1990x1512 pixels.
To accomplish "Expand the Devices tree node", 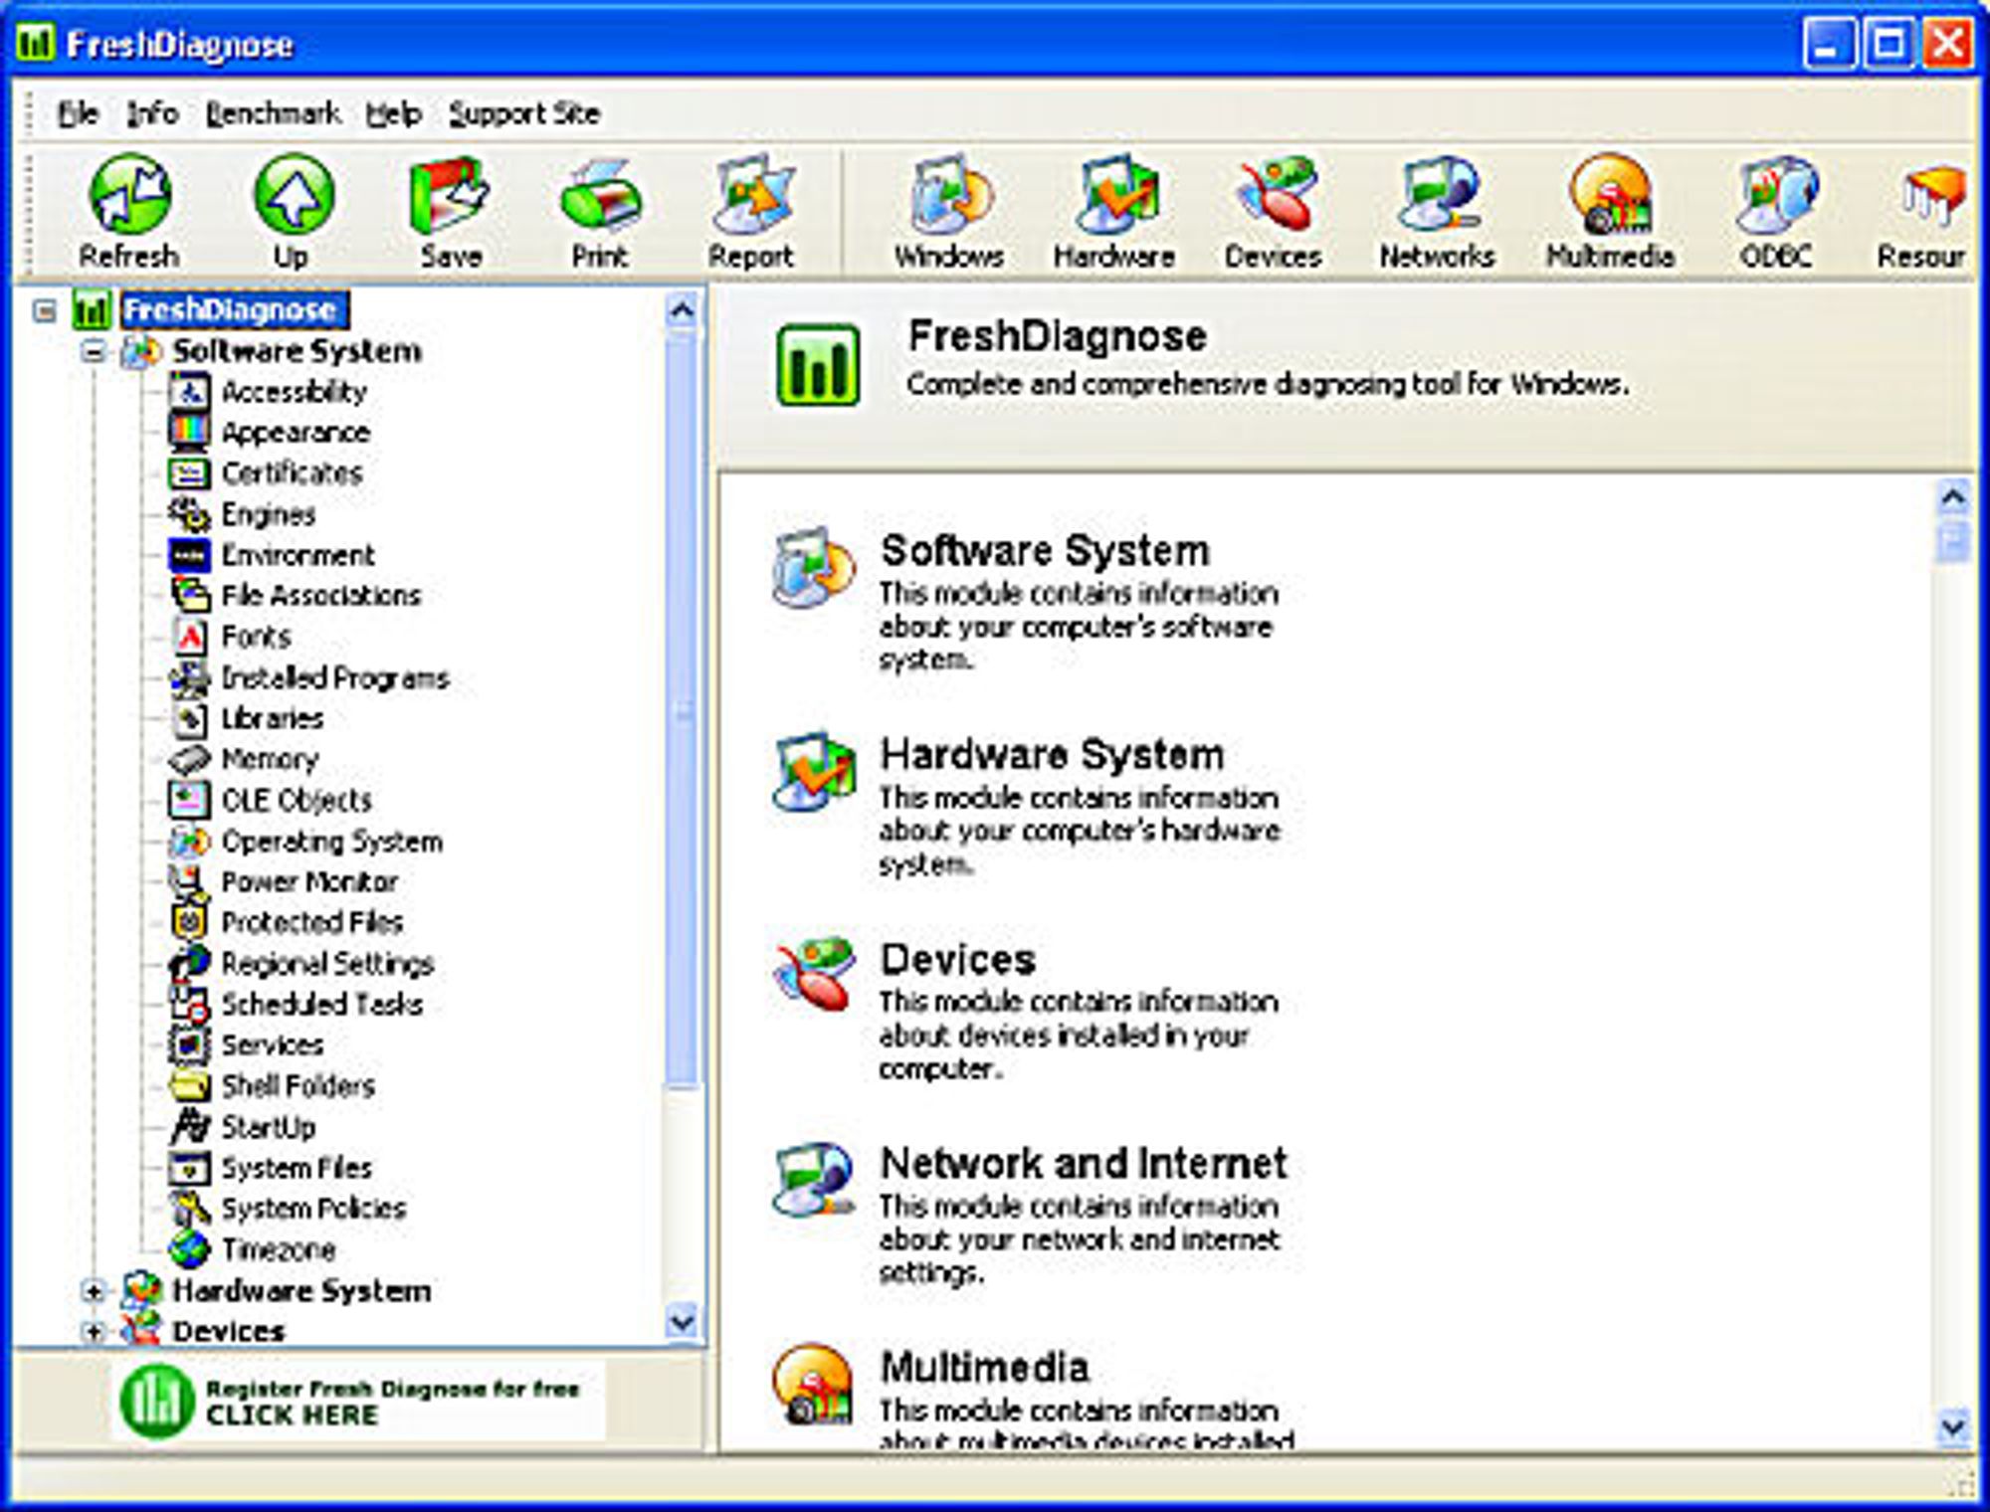I will [93, 1331].
